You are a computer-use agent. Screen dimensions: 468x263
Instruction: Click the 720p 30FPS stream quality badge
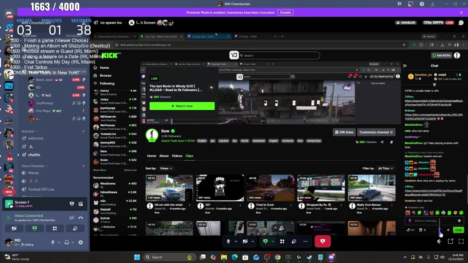click(x=433, y=23)
